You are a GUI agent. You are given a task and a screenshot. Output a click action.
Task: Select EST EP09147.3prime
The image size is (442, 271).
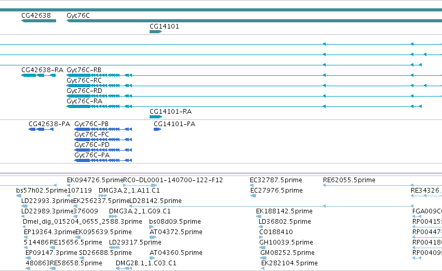(51, 253)
